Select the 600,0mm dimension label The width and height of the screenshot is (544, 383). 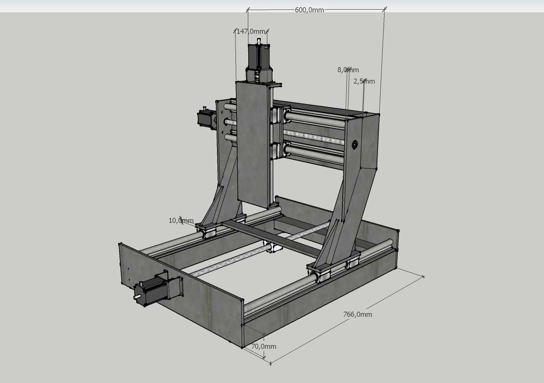click(309, 10)
